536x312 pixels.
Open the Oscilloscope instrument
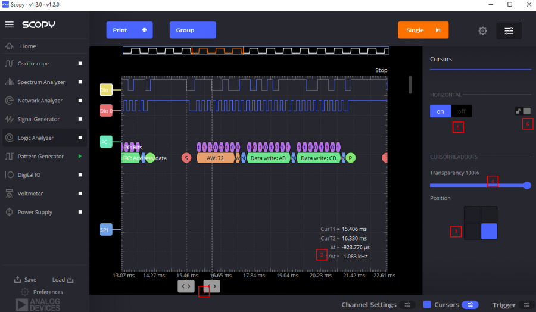tap(33, 64)
